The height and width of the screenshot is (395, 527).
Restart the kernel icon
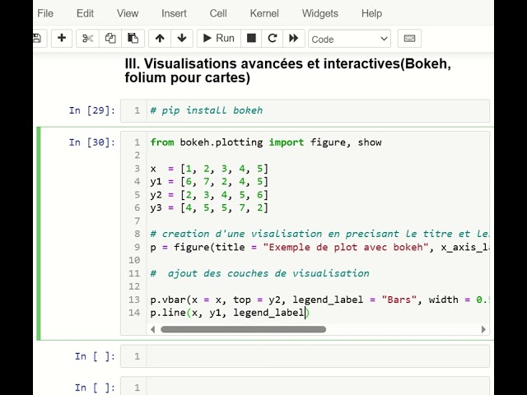coord(273,39)
